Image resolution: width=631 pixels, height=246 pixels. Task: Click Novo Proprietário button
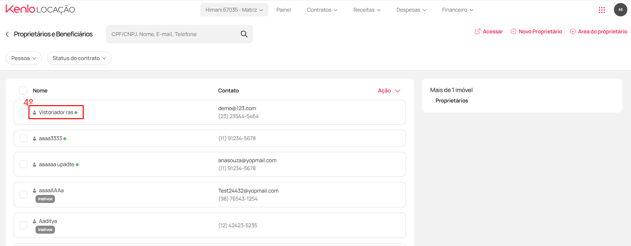point(536,31)
